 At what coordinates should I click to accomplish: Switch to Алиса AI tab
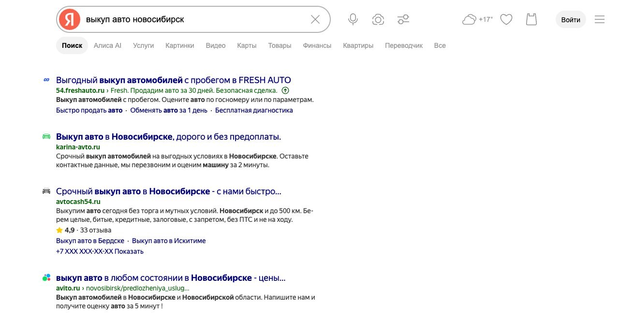(x=107, y=45)
